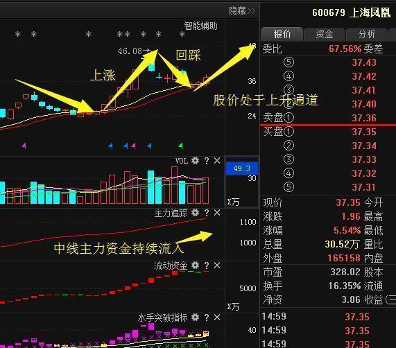Switch to the 资金 tab

325,34
